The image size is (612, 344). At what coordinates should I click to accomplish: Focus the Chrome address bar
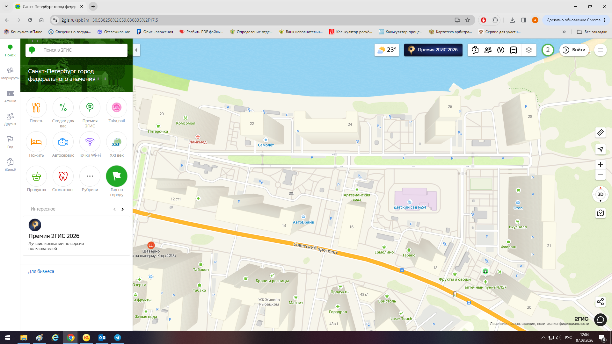255,20
